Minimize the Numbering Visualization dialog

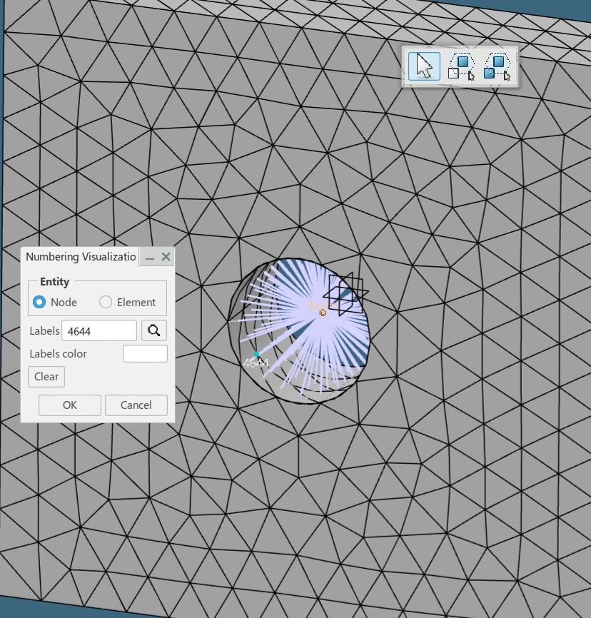click(x=149, y=258)
